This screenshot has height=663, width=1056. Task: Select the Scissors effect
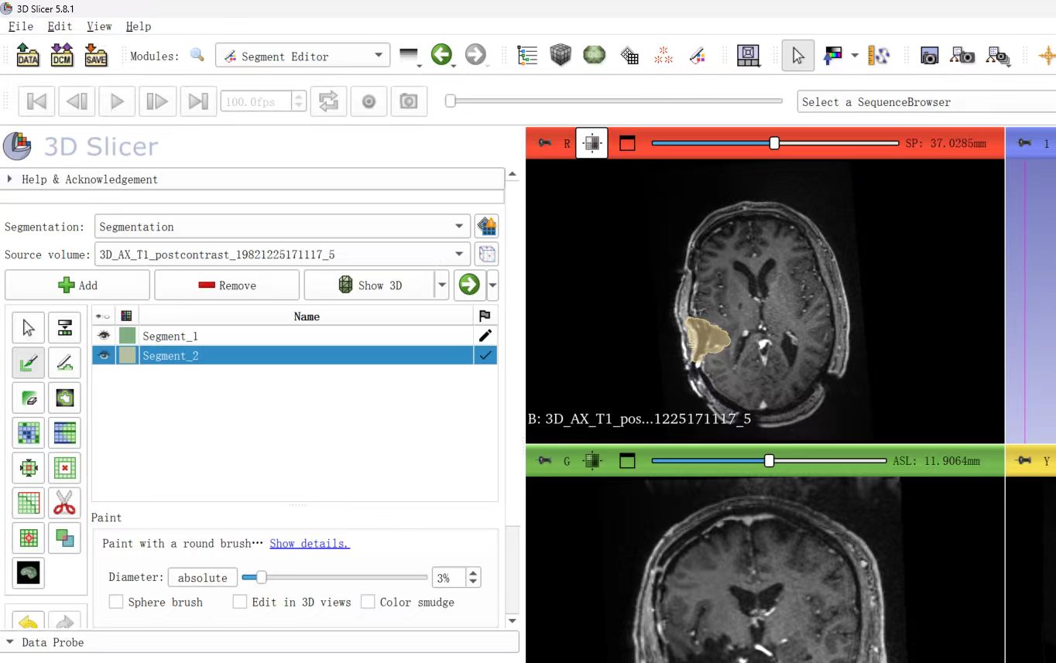64,503
